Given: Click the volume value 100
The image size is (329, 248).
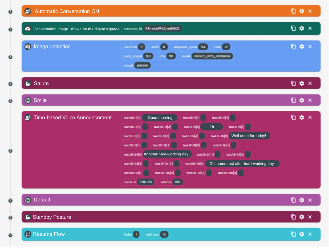Looking at the screenshot, I should point(177,182).
